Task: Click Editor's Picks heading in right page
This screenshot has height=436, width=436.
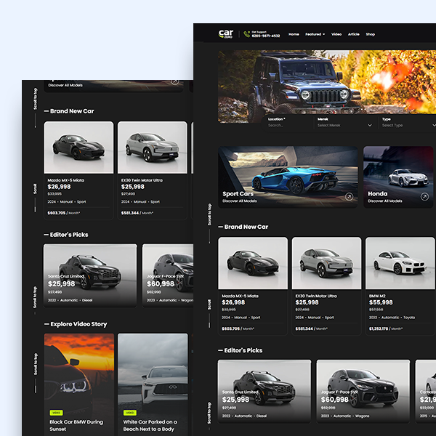Action: point(243,350)
